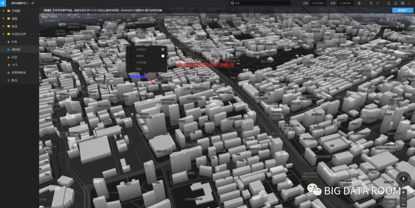This screenshot has width=415, height=208.
Task: Redo the last style change
Action: (378, 3)
